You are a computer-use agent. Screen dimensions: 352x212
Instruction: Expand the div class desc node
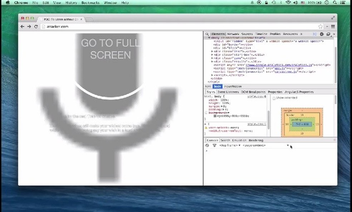pos(212,52)
